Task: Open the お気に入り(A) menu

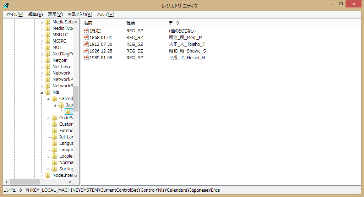Action: (x=80, y=15)
